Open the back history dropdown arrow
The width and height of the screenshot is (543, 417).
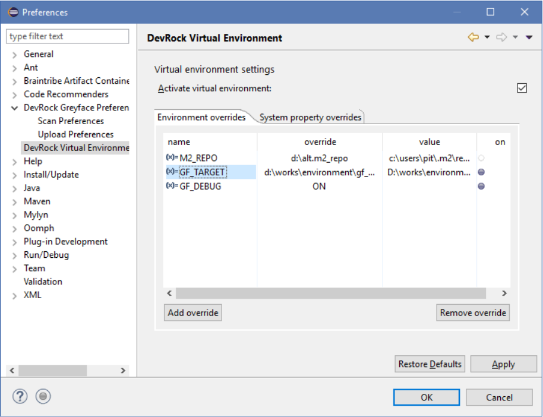pyautogui.click(x=487, y=38)
